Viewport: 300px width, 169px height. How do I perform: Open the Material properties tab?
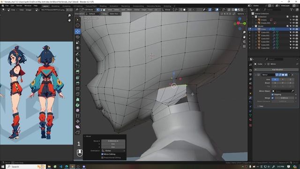[250, 120]
